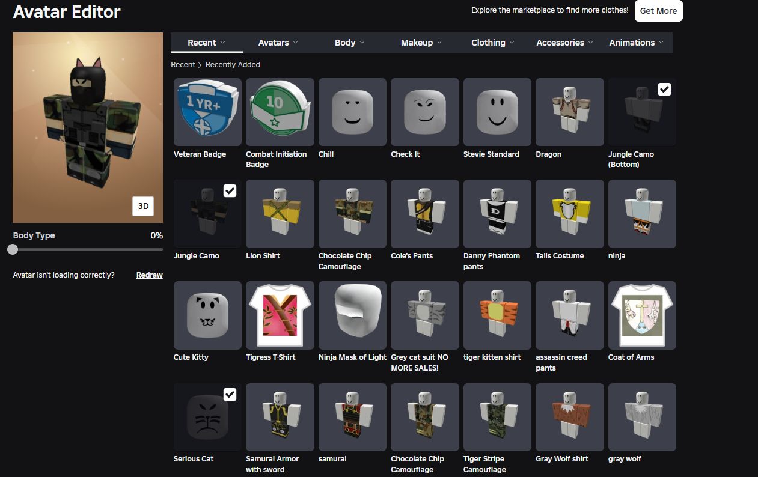The height and width of the screenshot is (477, 758).
Task: Open the Makeup tab
Action: [x=421, y=43]
